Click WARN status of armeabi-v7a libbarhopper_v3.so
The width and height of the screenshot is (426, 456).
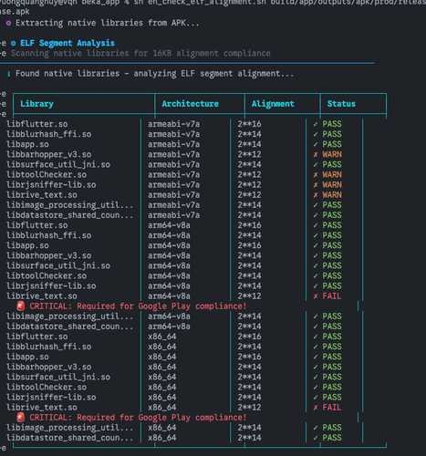(332, 154)
